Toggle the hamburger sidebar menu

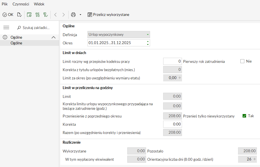point(6,28)
